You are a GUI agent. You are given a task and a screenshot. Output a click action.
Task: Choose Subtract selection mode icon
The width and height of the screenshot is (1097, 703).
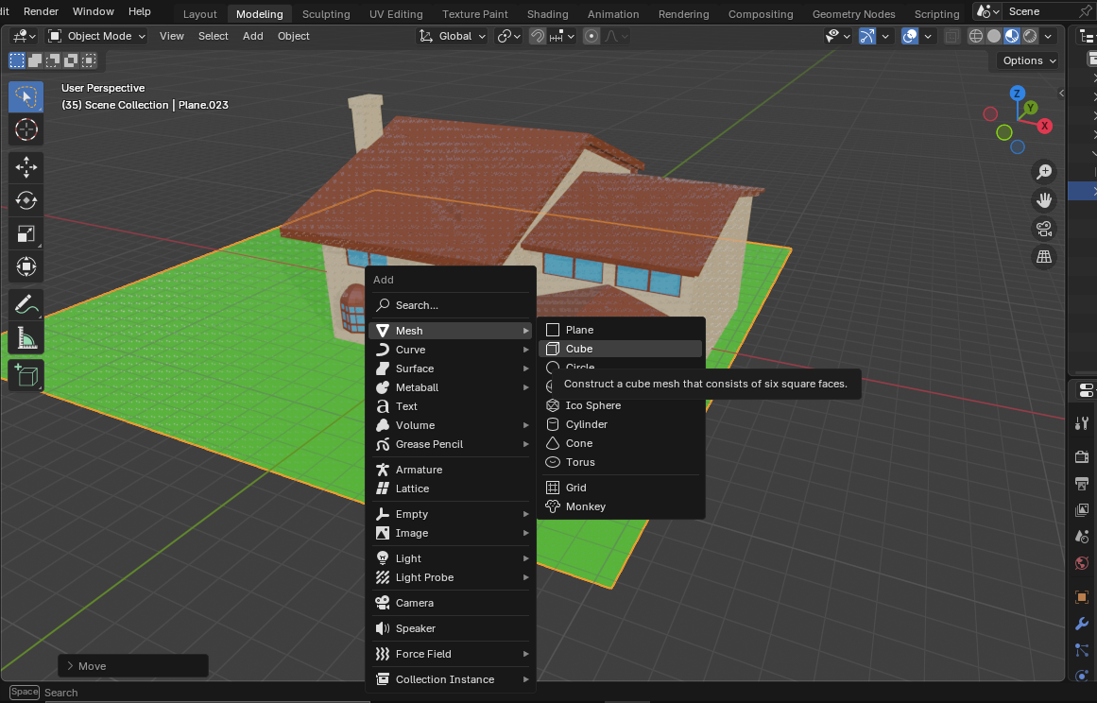53,60
